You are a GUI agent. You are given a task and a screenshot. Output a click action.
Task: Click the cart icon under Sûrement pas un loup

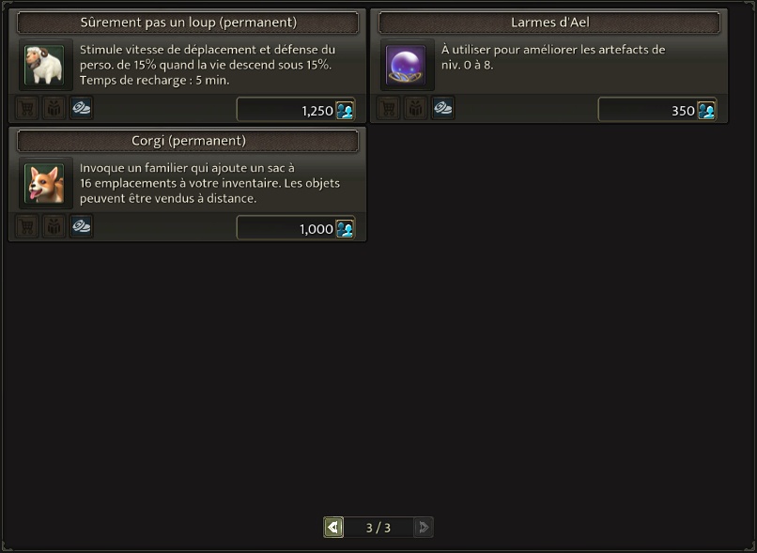(27, 108)
